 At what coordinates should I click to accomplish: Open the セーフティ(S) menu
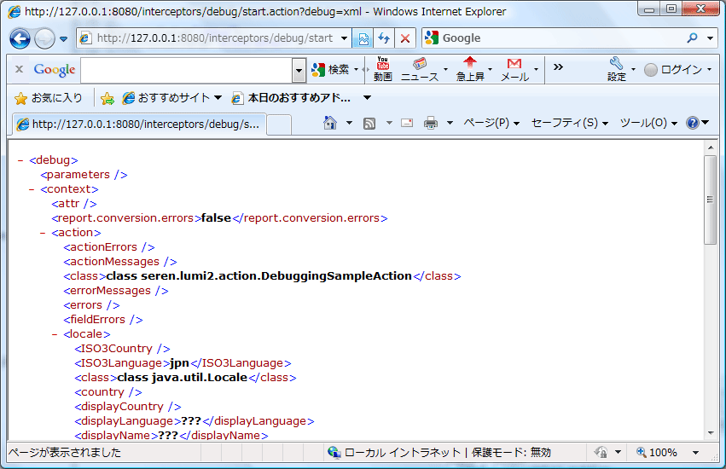[x=570, y=123]
